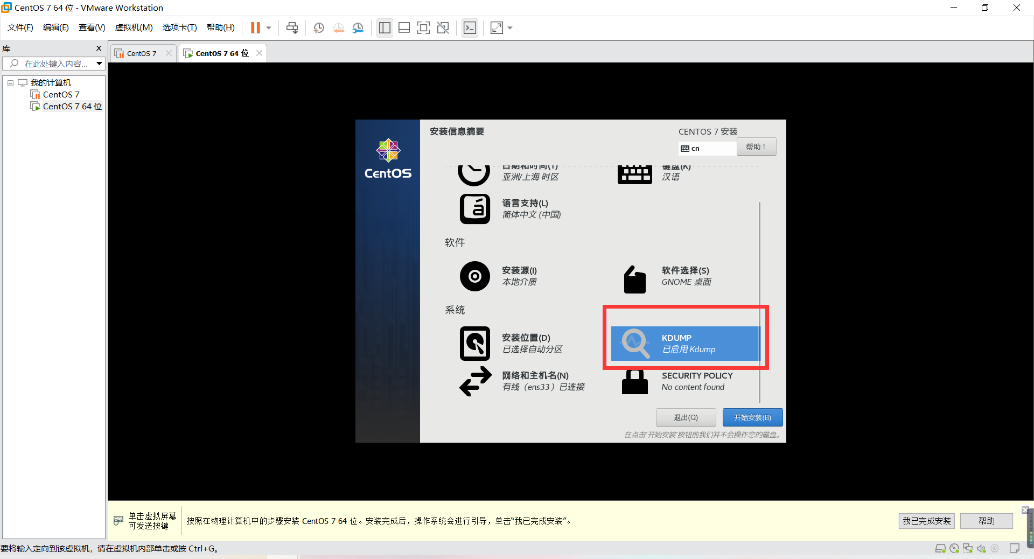
Task: Open the 编辑(E) menu
Action: [56, 27]
